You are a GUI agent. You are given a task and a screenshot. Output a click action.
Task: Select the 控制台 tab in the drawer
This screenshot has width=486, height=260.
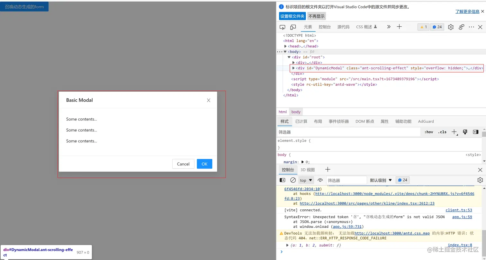[x=288, y=170]
